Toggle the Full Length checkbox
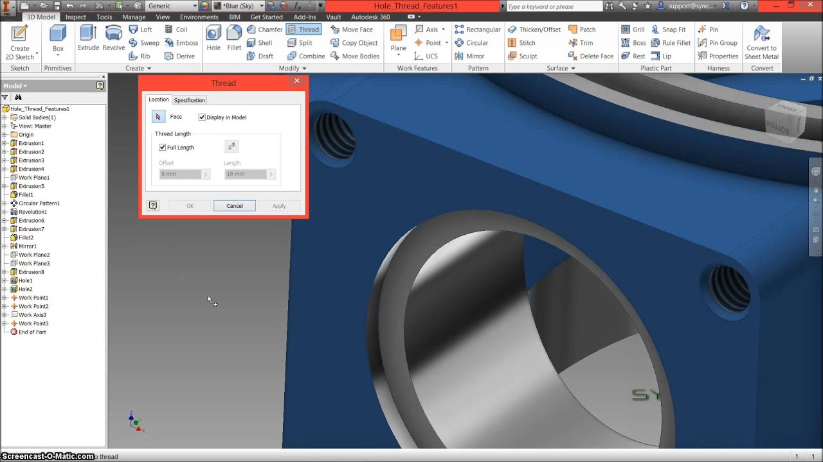Viewport: 823px width, 462px height. 163,148
